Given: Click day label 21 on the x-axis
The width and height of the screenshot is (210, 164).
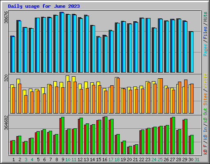Looking at the screenshot, I should click(135, 159).
